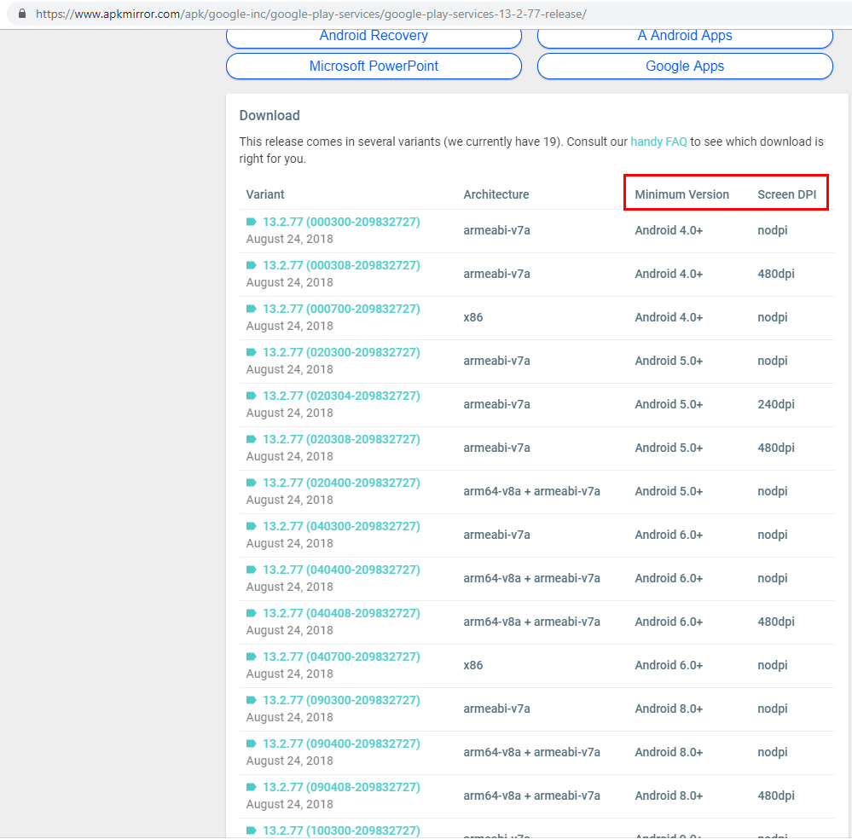Click tag icon beside variant 000700-209832727
Viewport: 852px width, 839px height.
(x=252, y=309)
